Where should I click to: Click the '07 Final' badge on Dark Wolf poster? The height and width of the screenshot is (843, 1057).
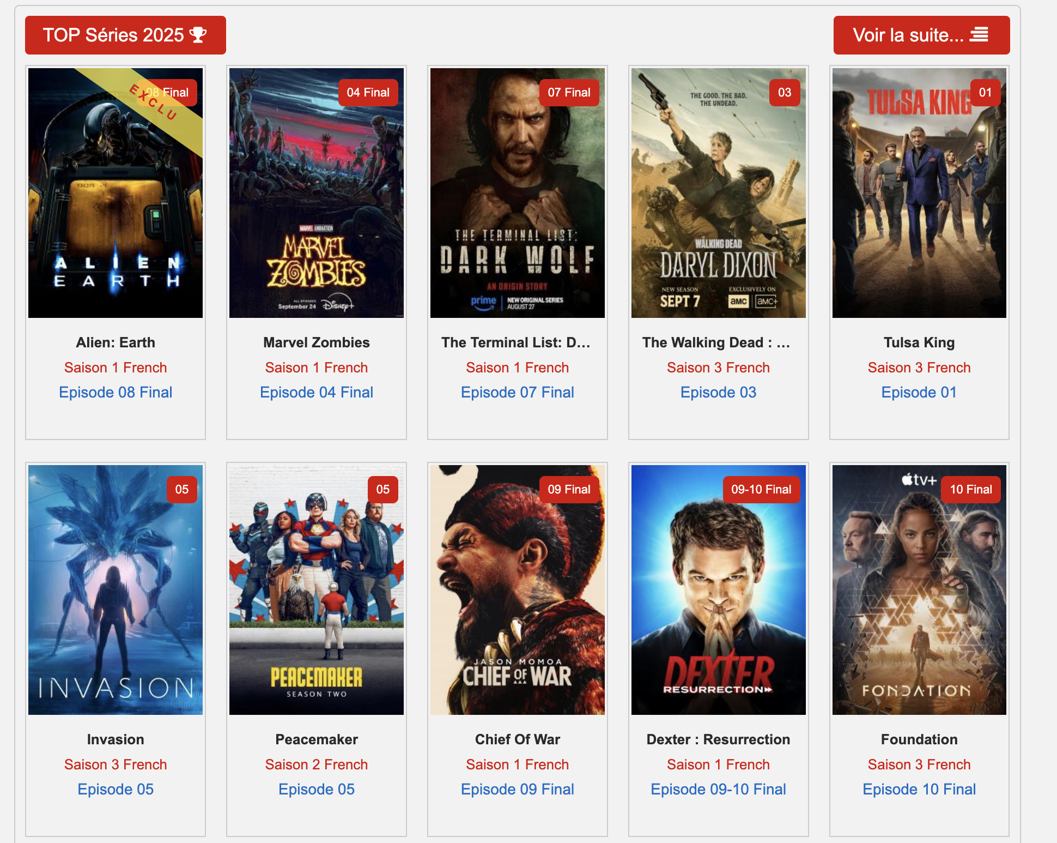[569, 93]
